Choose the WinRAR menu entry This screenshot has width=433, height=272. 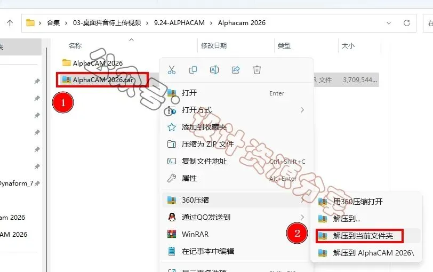[x=237, y=234]
